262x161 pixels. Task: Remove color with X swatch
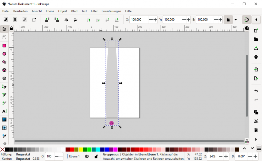[2, 149]
